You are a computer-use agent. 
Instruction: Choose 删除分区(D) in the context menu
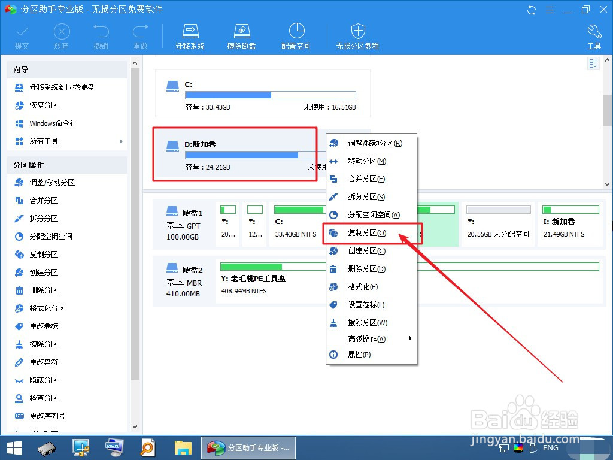click(x=371, y=269)
